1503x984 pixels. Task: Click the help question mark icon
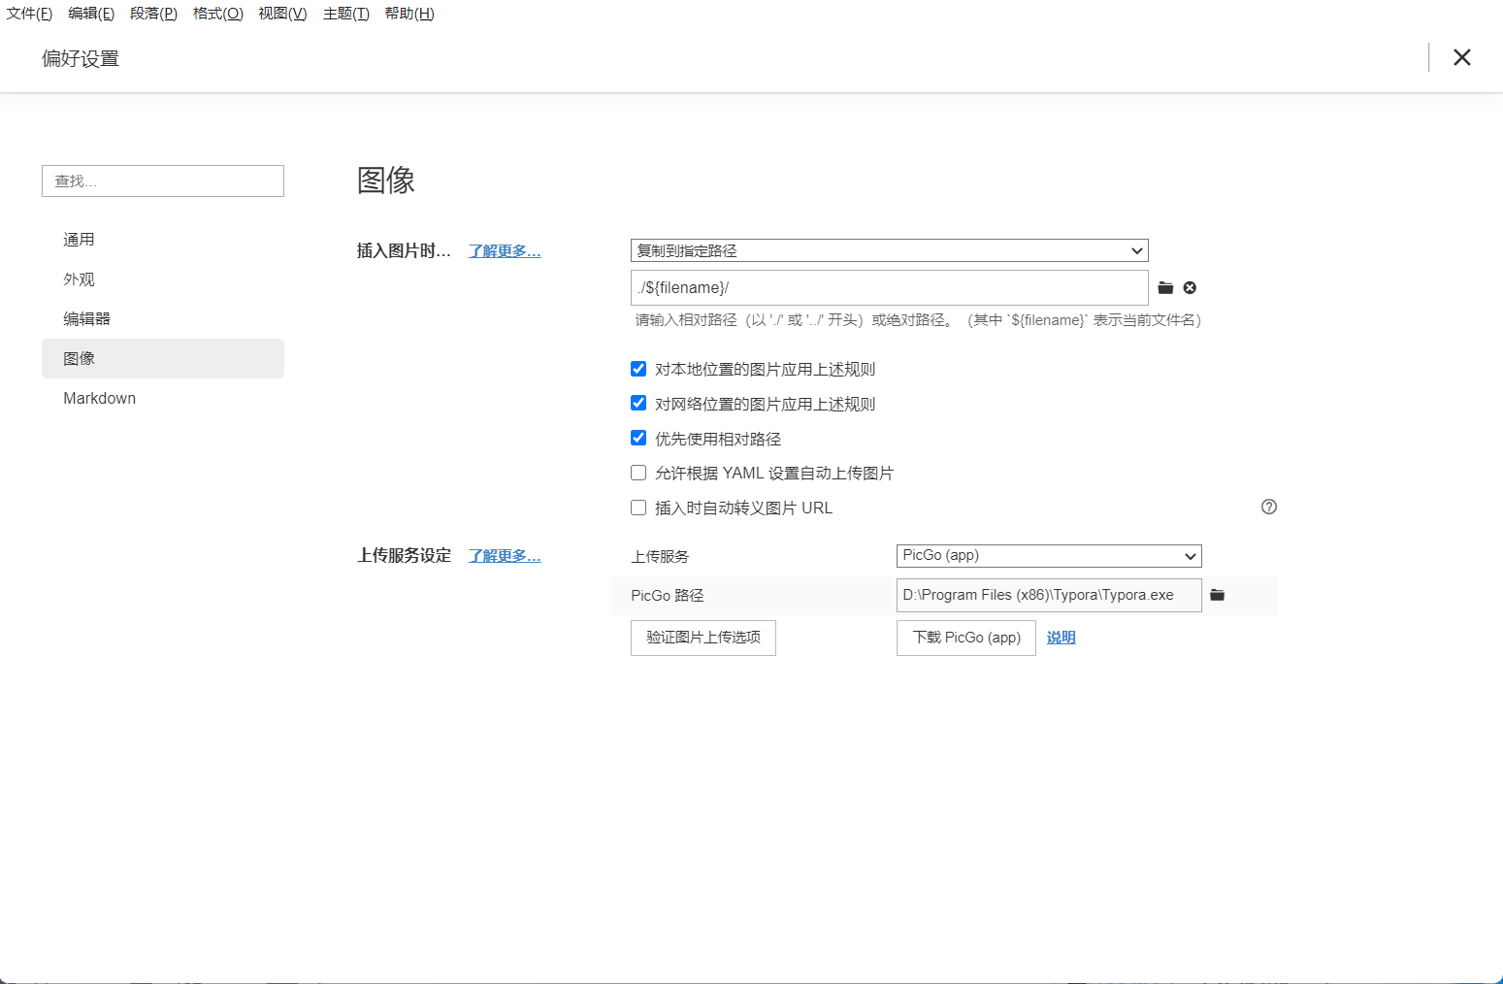(1268, 507)
